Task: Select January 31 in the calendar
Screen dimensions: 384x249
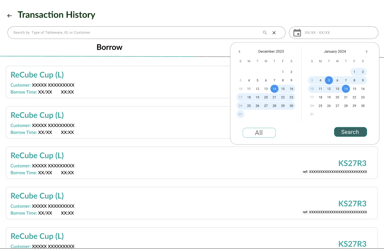Action: pyautogui.click(x=312, y=114)
